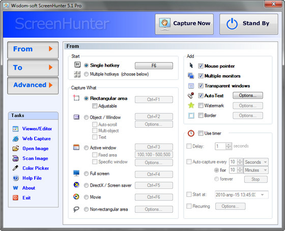Check the Use timer checkbox
Screen dimensions: 285x231
tap(201, 133)
